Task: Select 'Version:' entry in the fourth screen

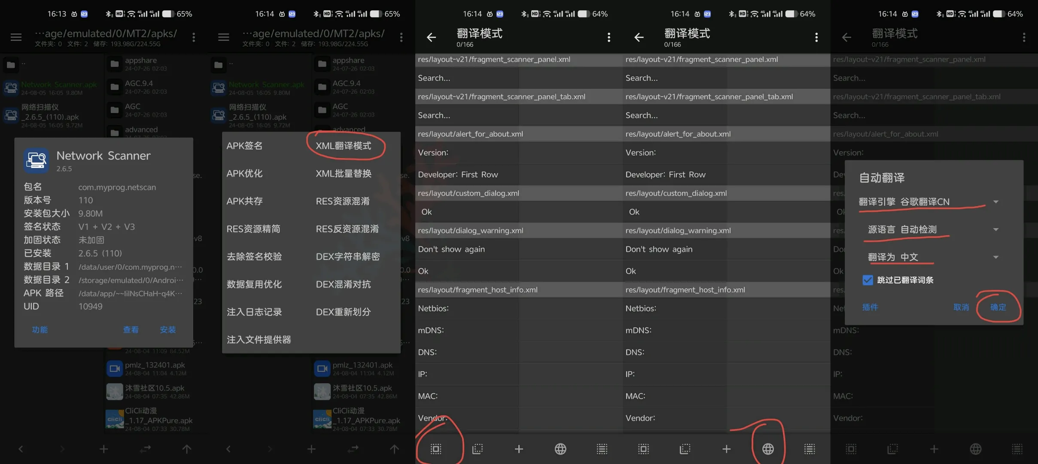Action: pos(726,153)
